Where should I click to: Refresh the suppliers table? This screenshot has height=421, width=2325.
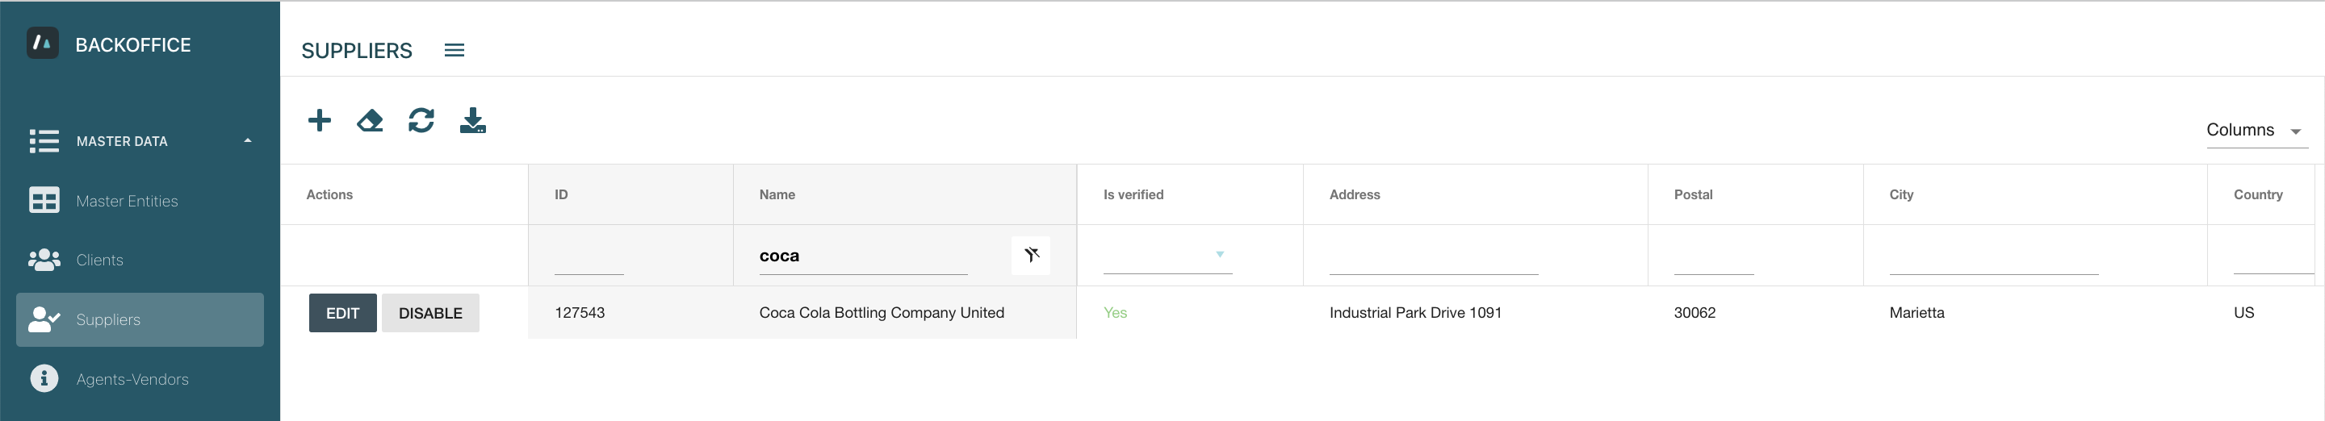pos(421,121)
